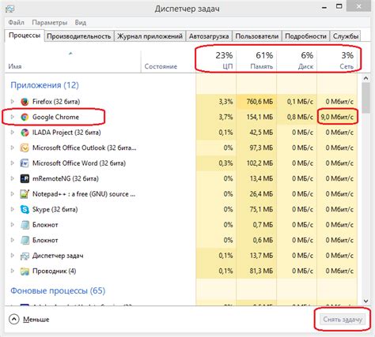The width and height of the screenshot is (375, 337).
Task: Click Проводник memory value 81,3 МБ
Action: coord(261,271)
